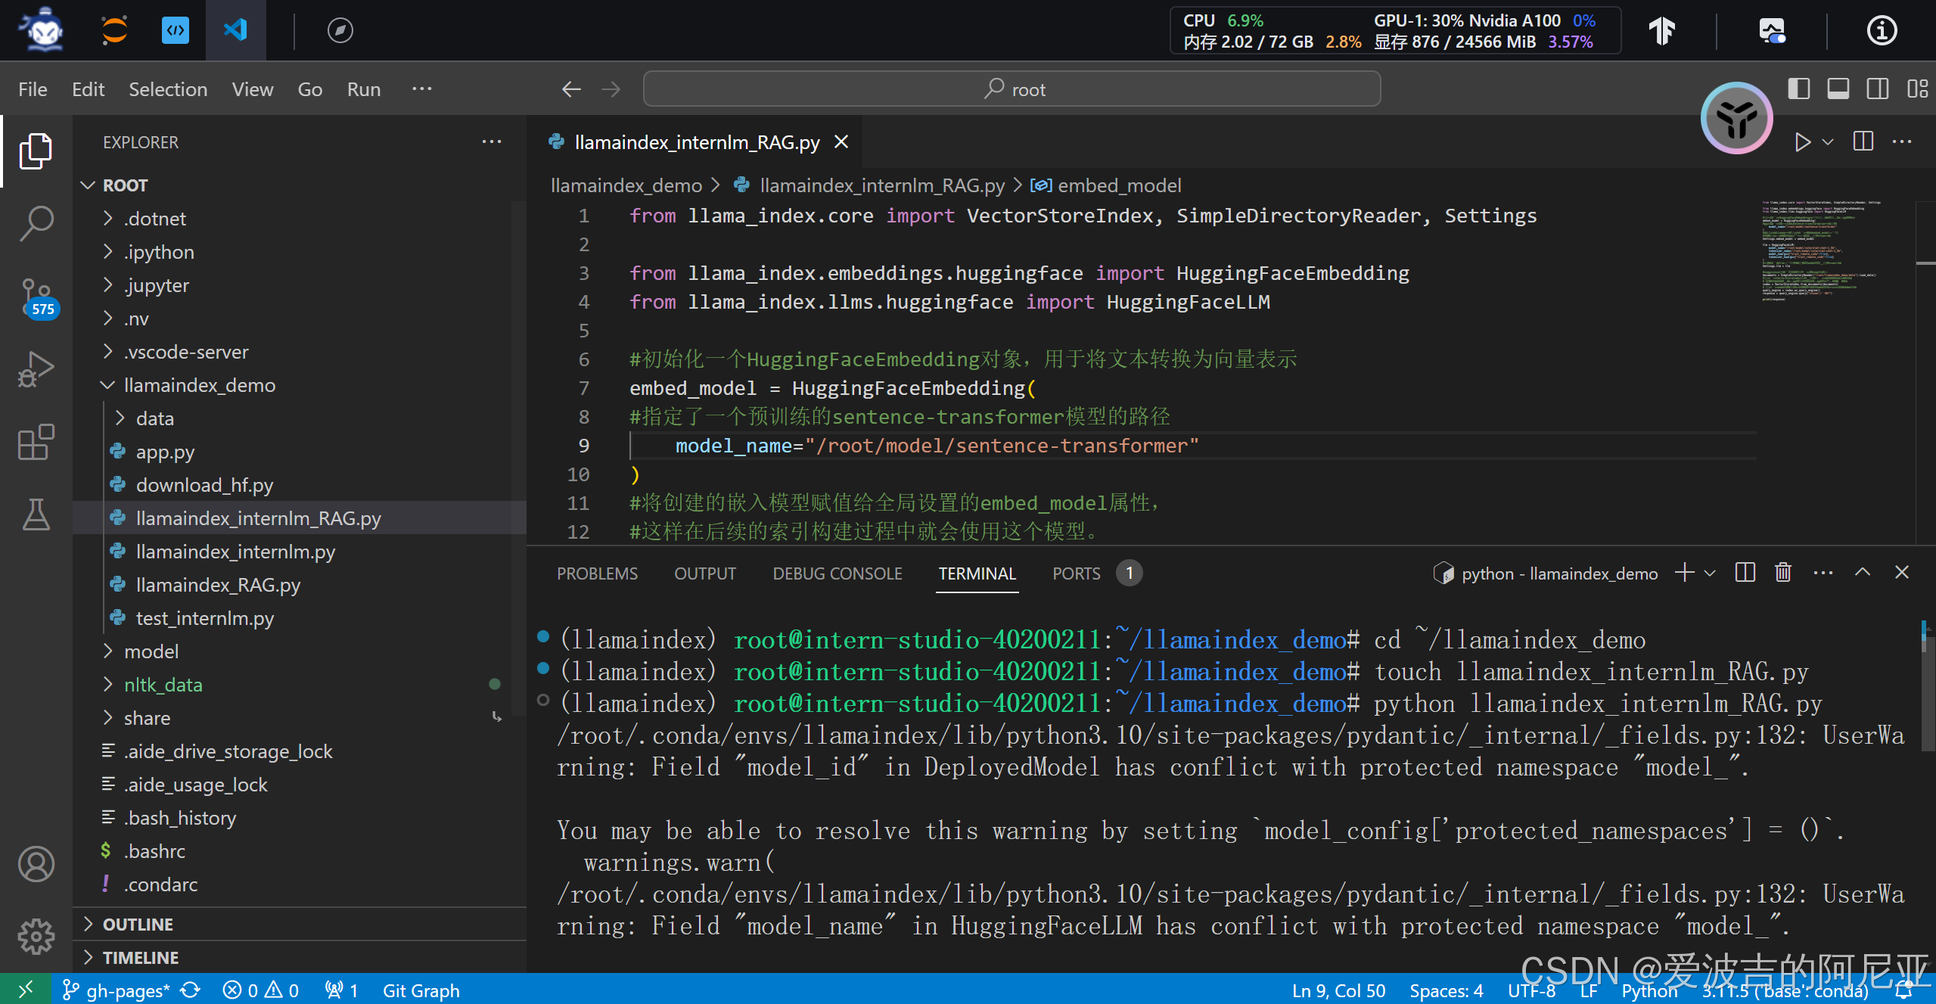Image resolution: width=1936 pixels, height=1004 pixels.
Task: Open Git Graph from status bar
Action: tap(421, 990)
